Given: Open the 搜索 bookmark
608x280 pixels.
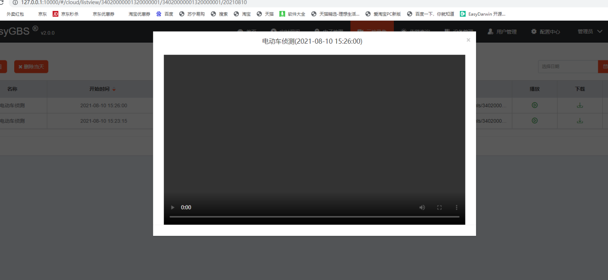Looking at the screenshot, I should coord(219,14).
